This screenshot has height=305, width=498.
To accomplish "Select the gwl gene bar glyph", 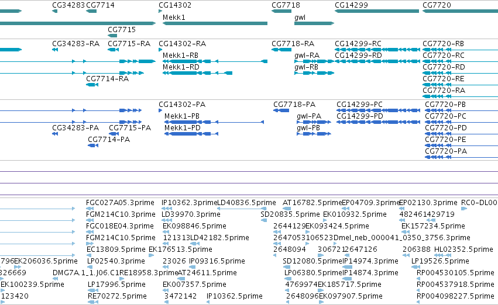I will [314, 23].
